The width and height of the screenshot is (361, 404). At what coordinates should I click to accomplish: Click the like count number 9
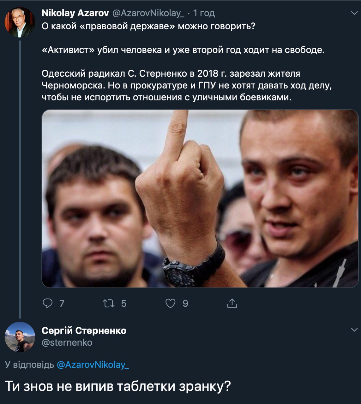tap(185, 303)
